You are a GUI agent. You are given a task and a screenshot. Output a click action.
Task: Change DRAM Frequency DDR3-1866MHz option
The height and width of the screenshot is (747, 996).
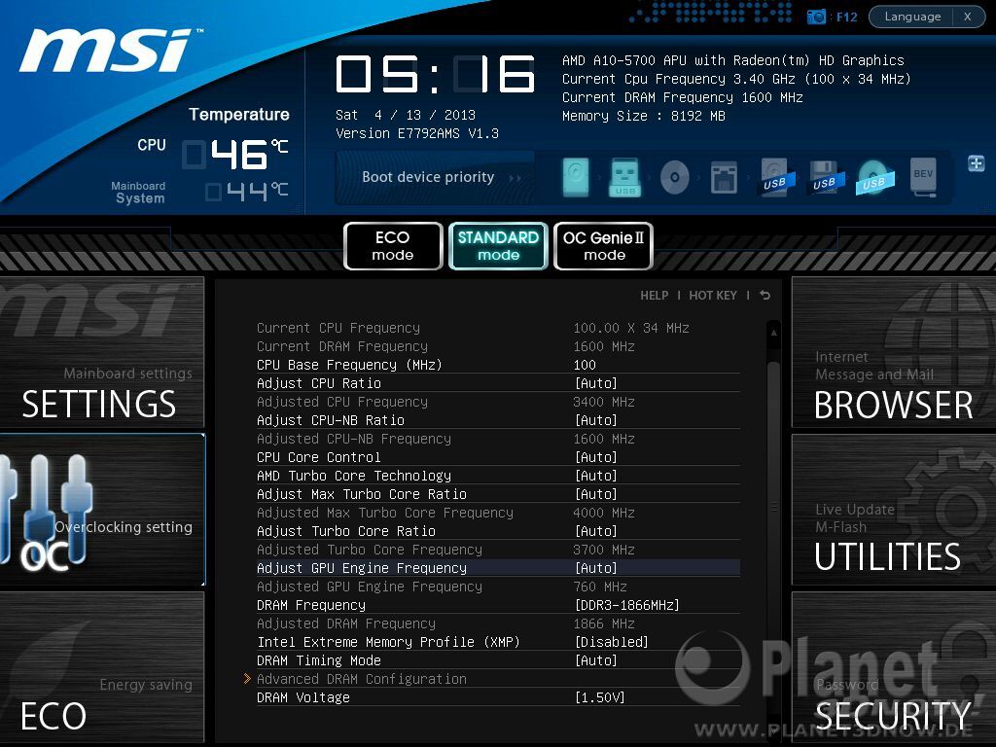(627, 605)
